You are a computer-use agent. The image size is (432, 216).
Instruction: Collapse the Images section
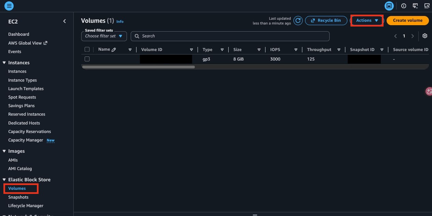coord(4,151)
